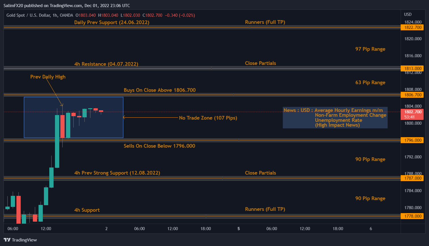The width and height of the screenshot is (429, 246).
Task: Click the Buys On Close Above 1806.700 text
Action: click(x=160, y=90)
